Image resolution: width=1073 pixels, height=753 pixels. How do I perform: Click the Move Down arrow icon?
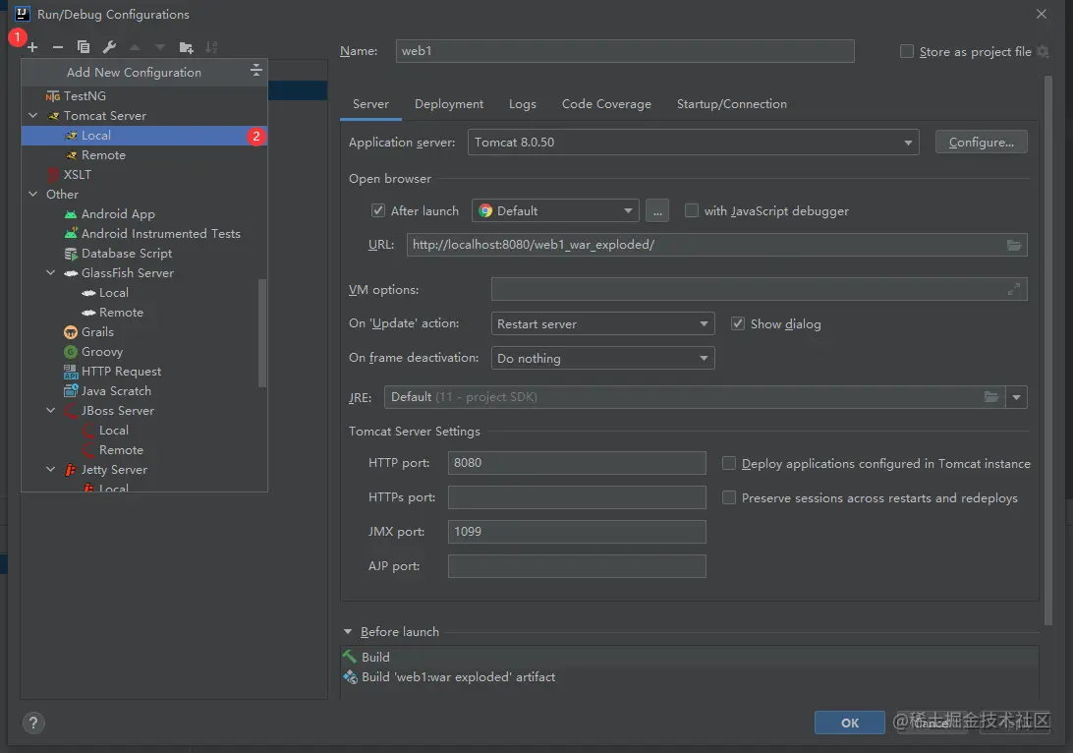160,47
